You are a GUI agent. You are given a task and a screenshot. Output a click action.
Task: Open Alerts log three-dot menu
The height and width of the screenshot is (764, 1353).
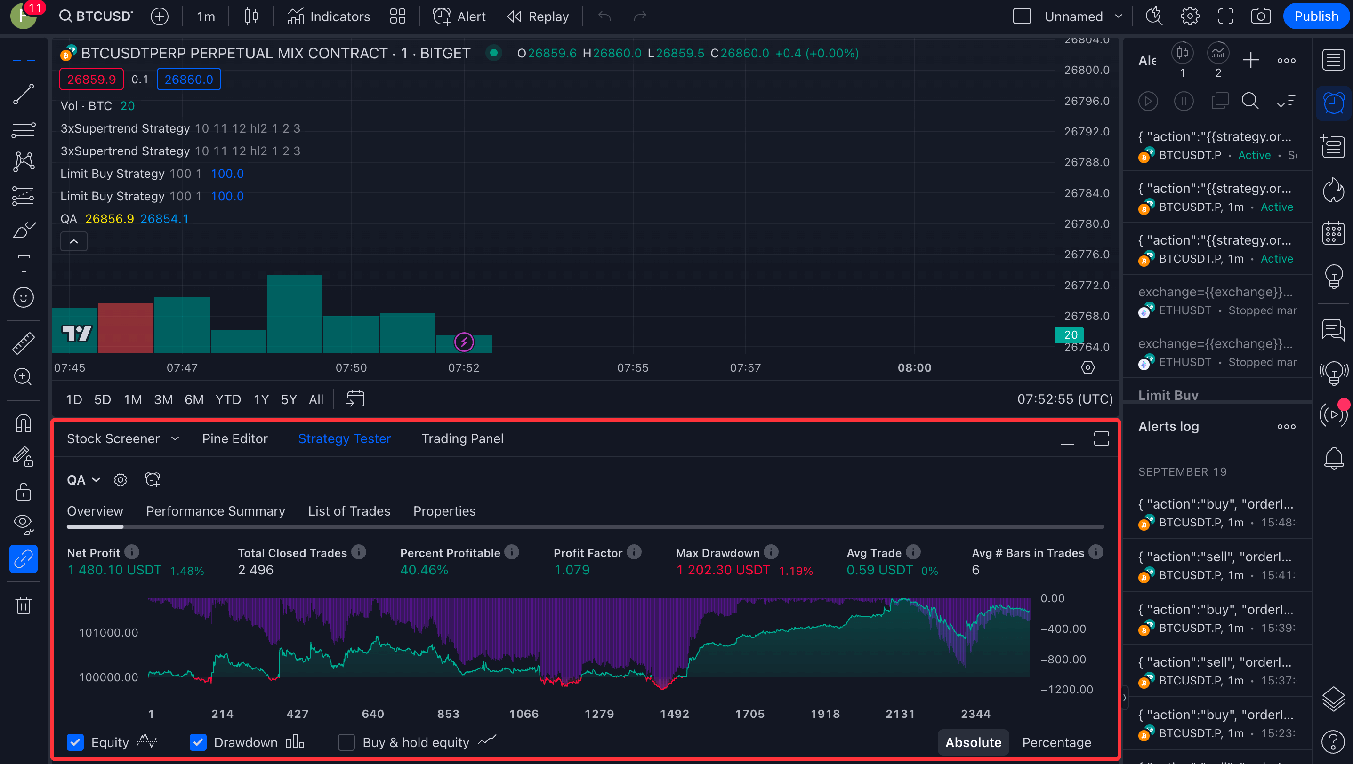1286,427
